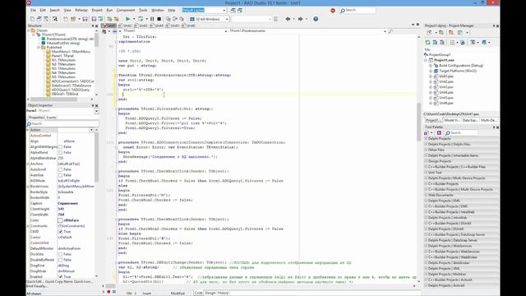This screenshot has height=296, width=526.
Task: Click the Color property clBtnFace swatch
Action: [x=60, y=220]
